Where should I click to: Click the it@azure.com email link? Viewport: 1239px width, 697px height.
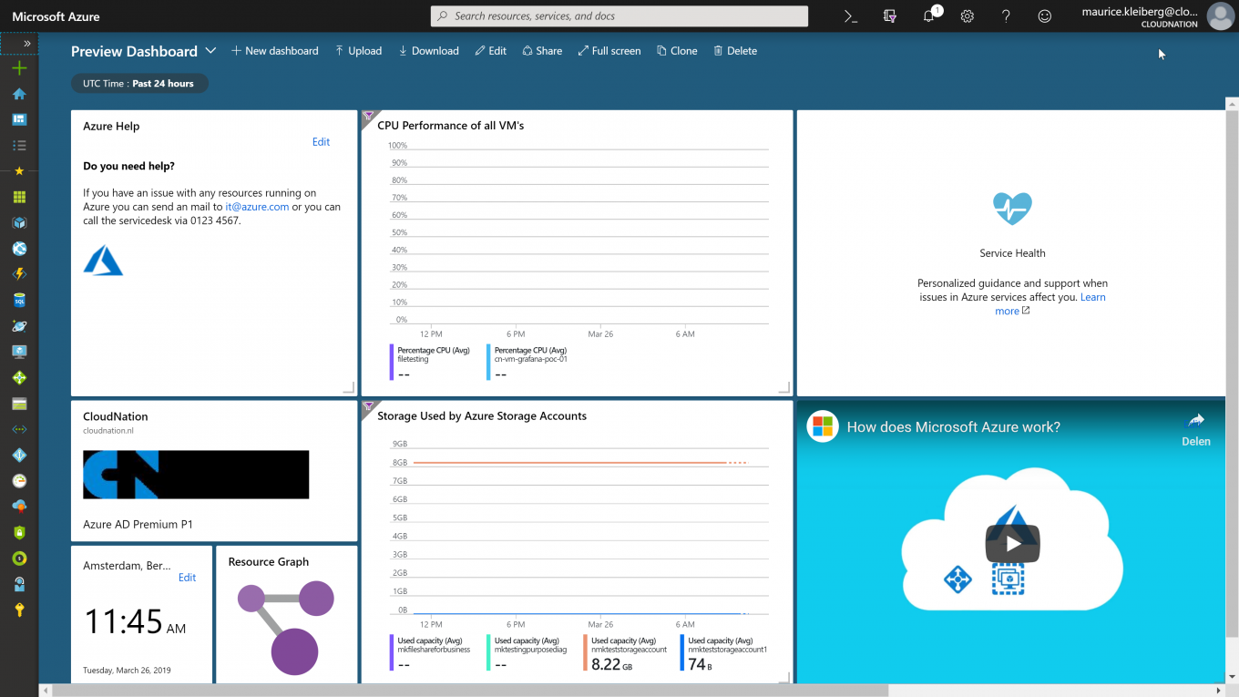coord(257,206)
